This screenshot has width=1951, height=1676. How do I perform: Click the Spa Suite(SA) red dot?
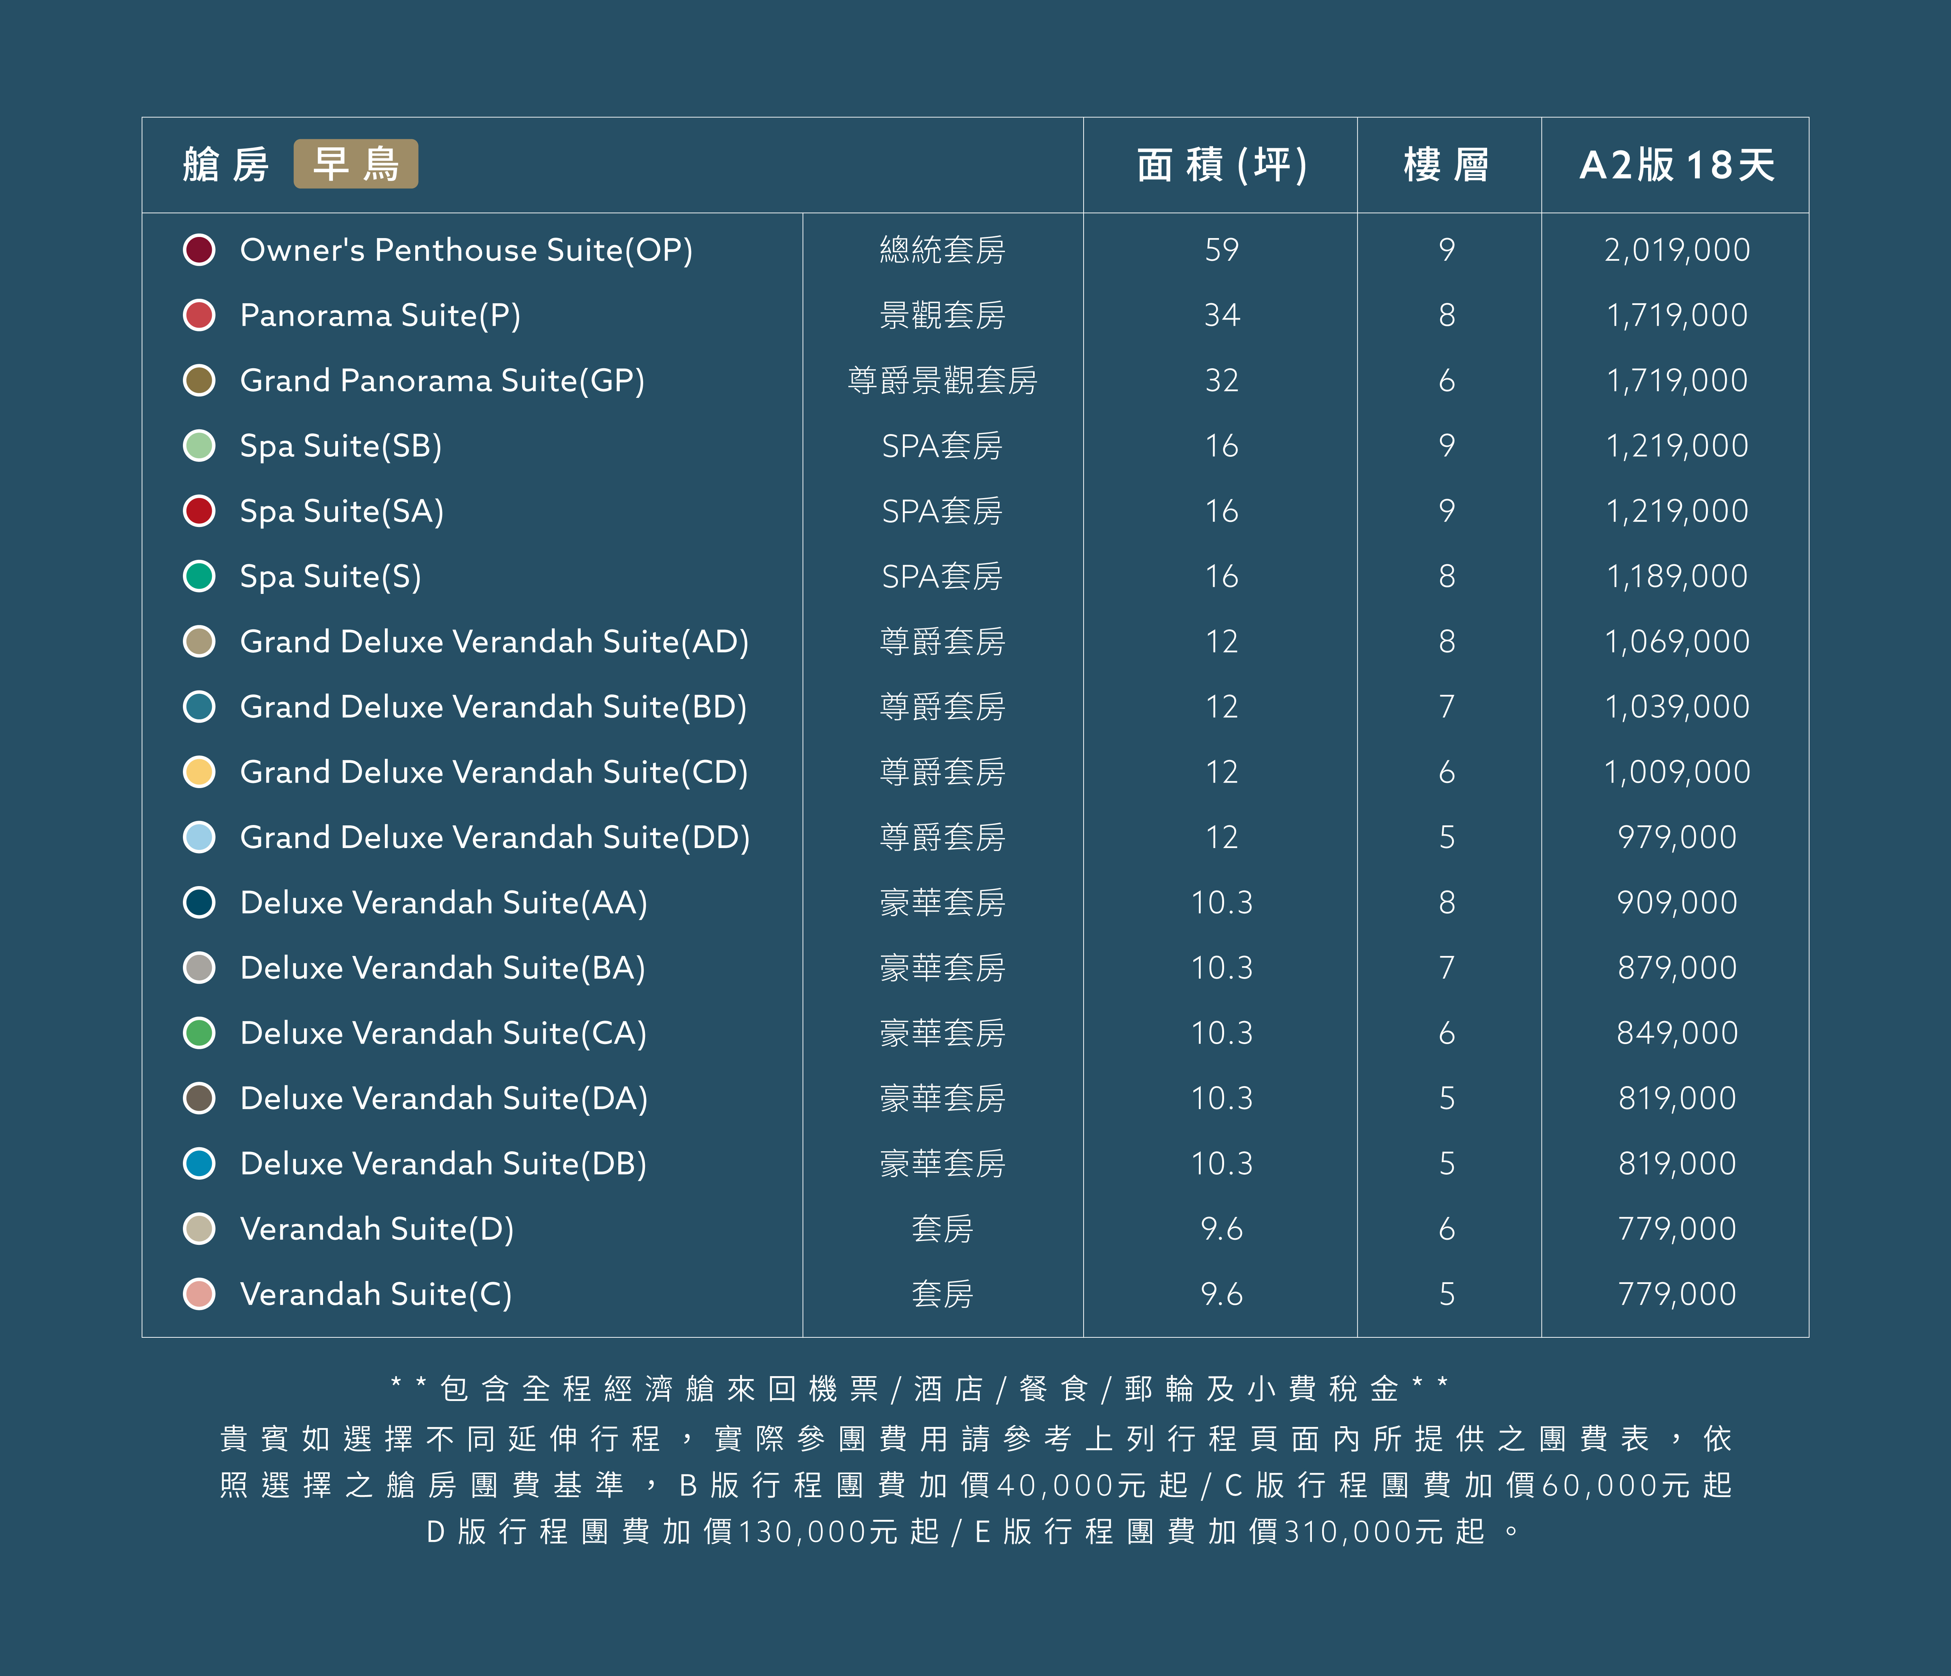pyautogui.click(x=199, y=511)
